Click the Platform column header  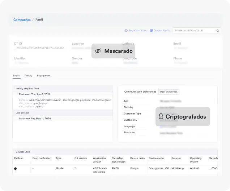(19, 158)
